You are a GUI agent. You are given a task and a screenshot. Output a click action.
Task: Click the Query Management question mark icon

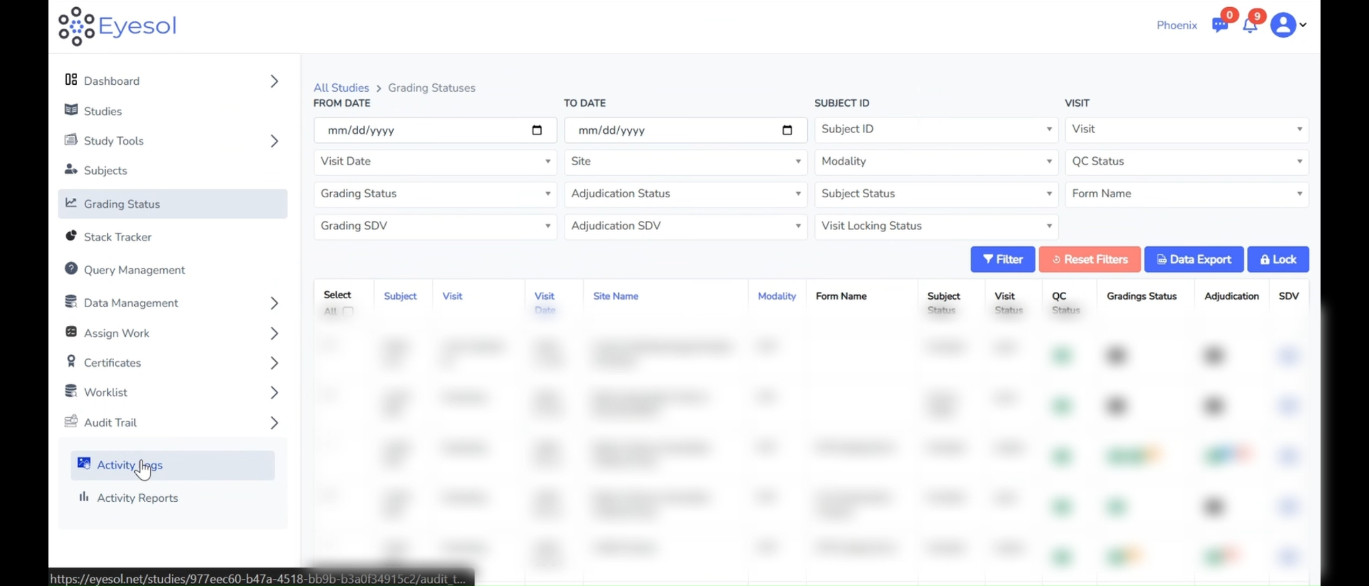click(71, 269)
